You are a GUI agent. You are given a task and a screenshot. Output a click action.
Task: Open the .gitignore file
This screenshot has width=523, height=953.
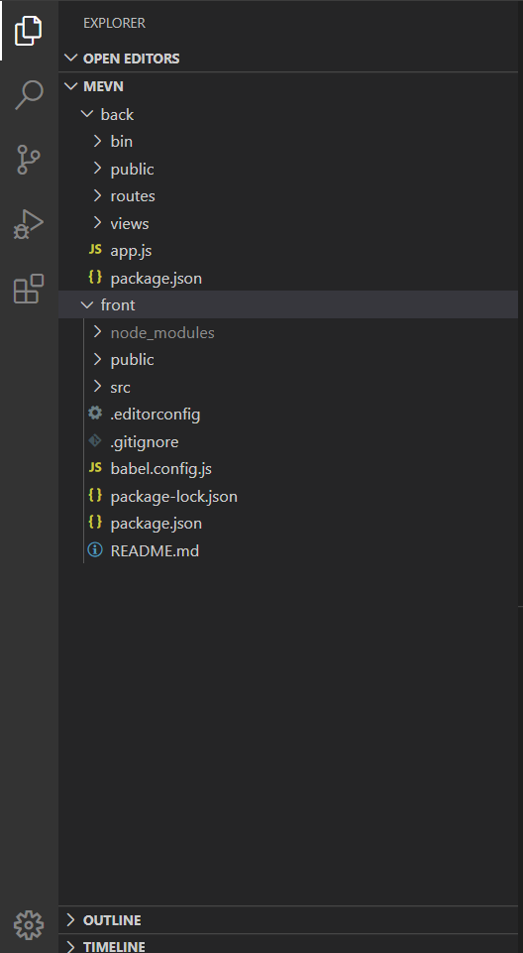(x=145, y=442)
